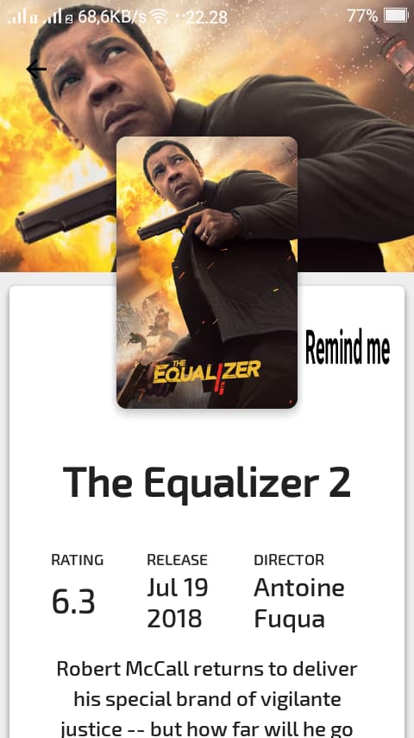
Task: Tap the RELEASE label
Action: (177, 560)
